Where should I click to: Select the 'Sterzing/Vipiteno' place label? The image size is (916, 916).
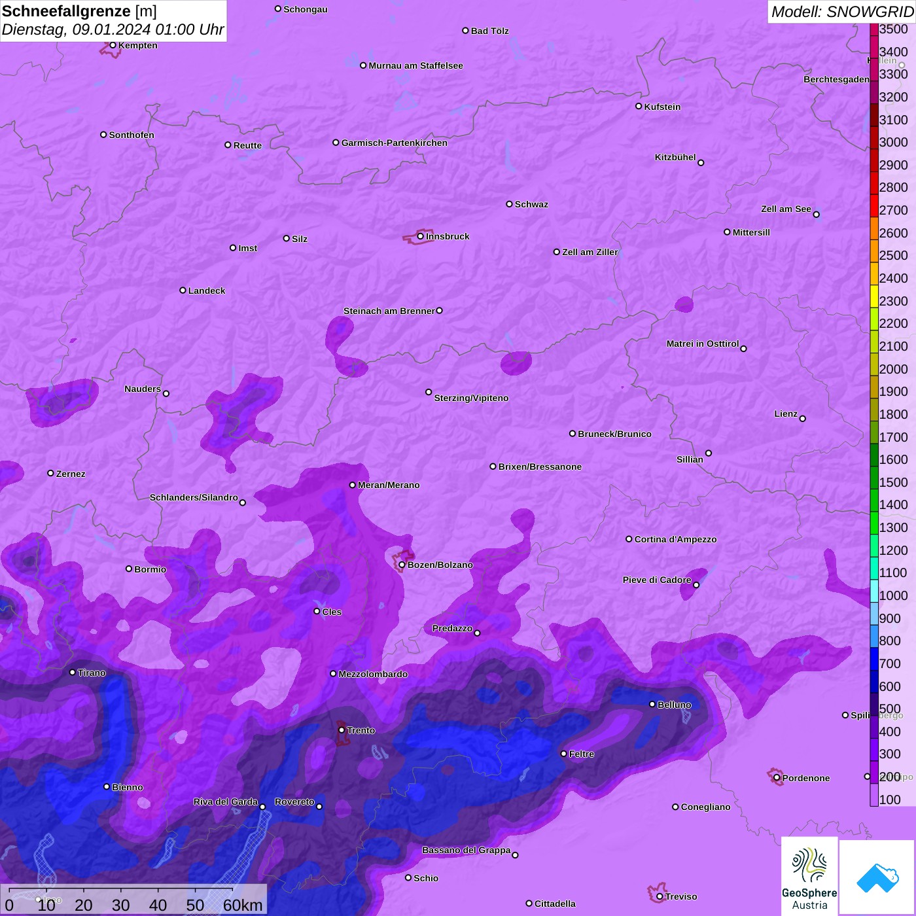pos(471,398)
